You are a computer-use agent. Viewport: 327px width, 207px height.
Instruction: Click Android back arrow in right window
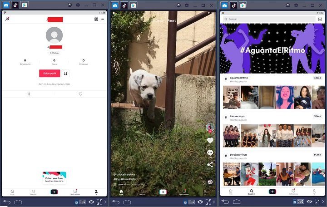[225, 202]
